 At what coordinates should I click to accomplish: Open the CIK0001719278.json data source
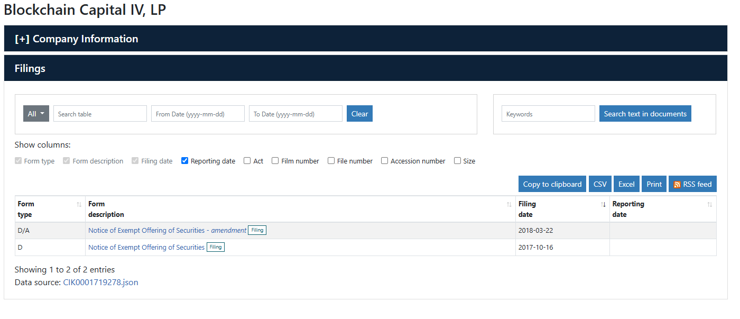click(100, 282)
